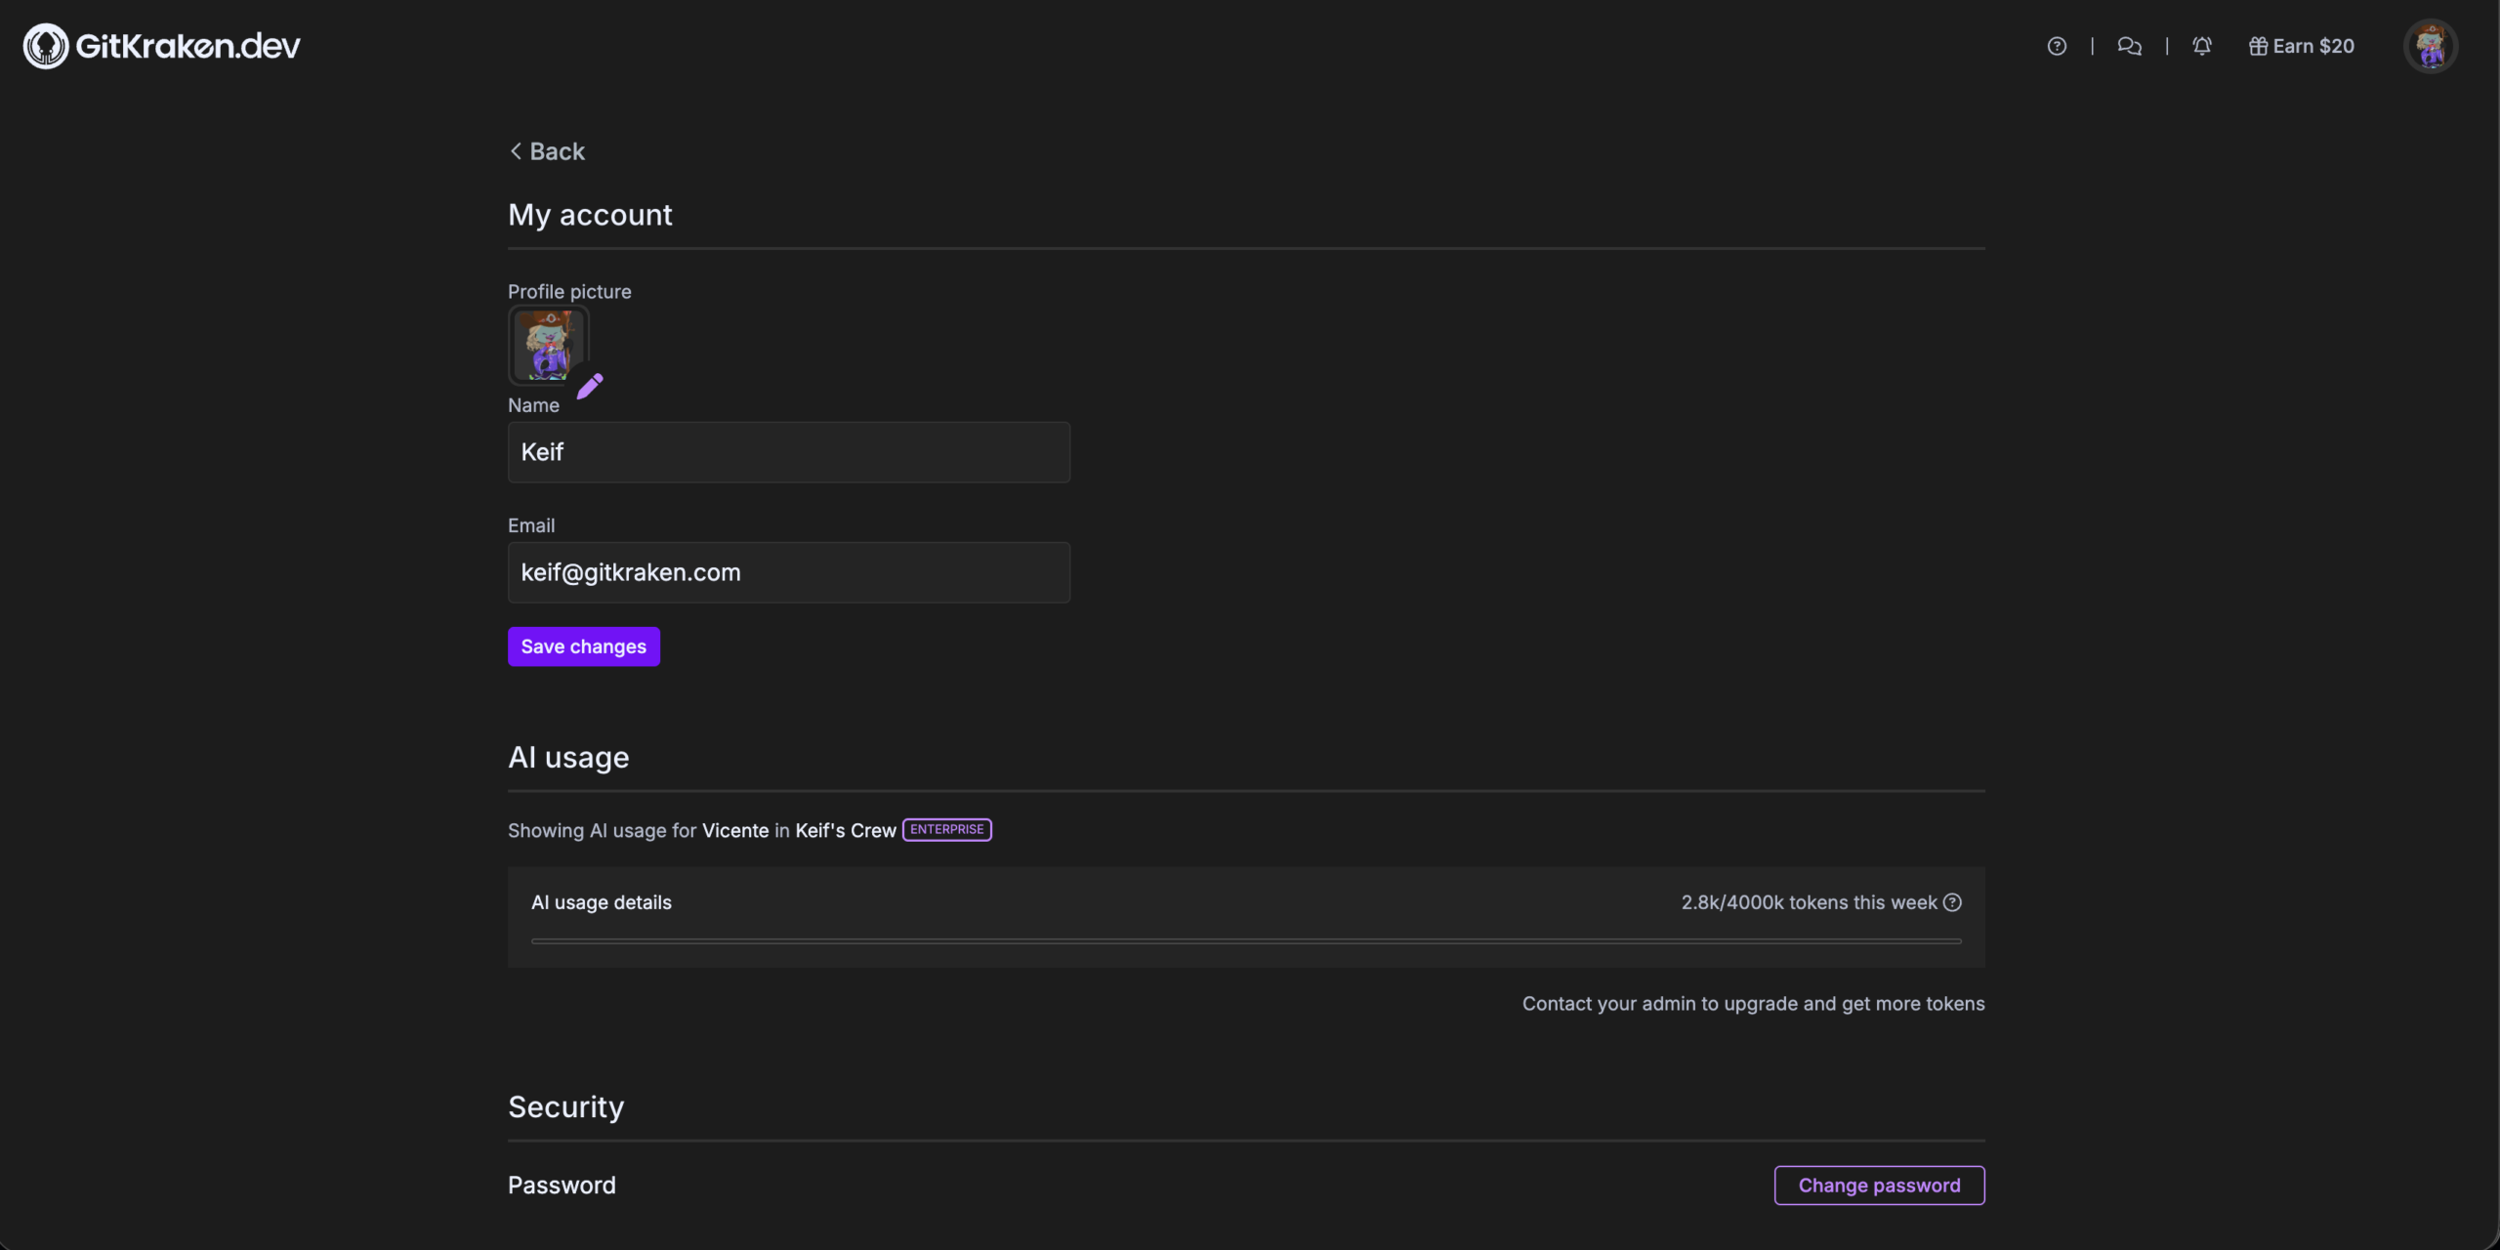2500x1250 pixels.
Task: Click the AI usage details header
Action: [x=601, y=902]
